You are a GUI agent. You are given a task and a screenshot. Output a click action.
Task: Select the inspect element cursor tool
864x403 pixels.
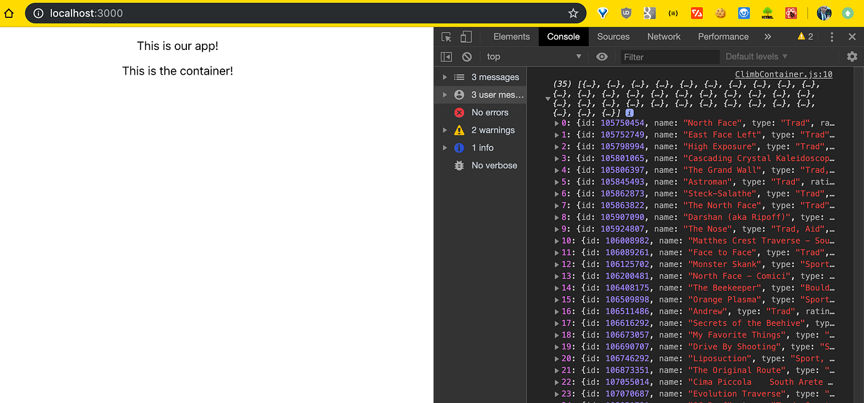446,36
